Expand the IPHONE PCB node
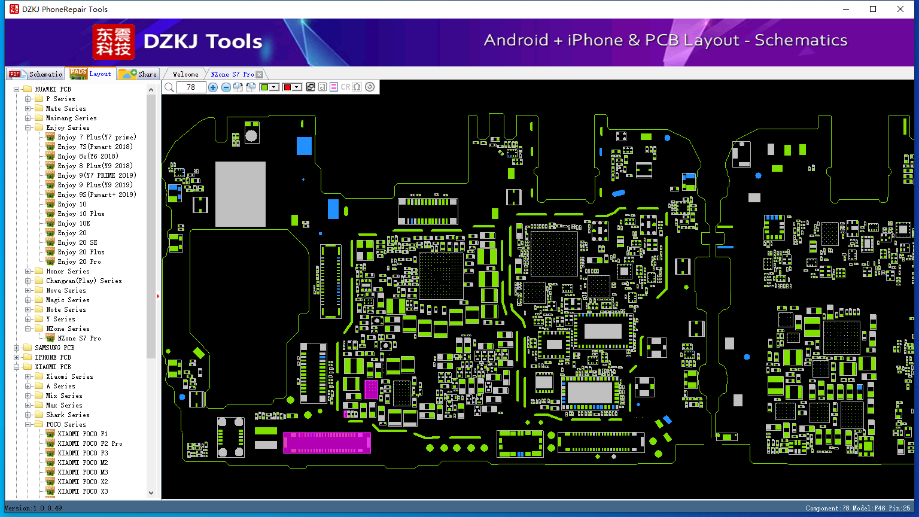Image resolution: width=919 pixels, height=517 pixels. click(17, 357)
